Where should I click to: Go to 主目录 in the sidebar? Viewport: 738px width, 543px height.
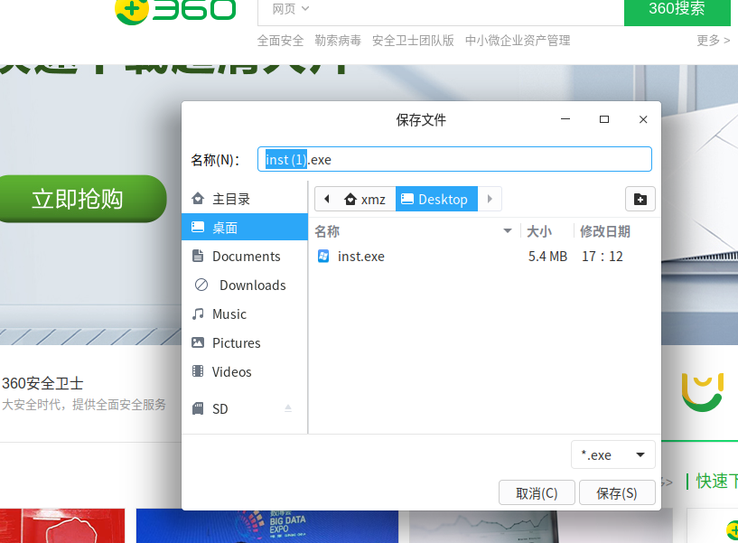click(x=245, y=199)
